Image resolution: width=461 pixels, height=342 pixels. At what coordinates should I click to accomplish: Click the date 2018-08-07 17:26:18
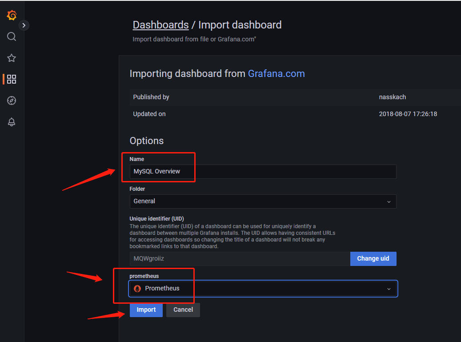tap(408, 114)
